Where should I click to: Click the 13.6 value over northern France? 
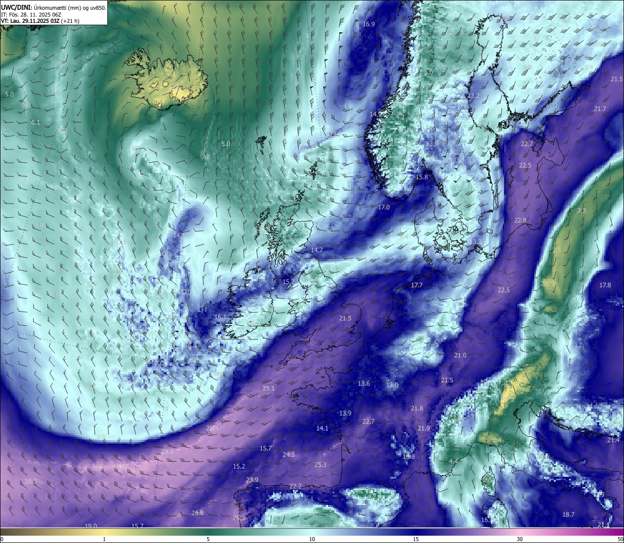(364, 384)
